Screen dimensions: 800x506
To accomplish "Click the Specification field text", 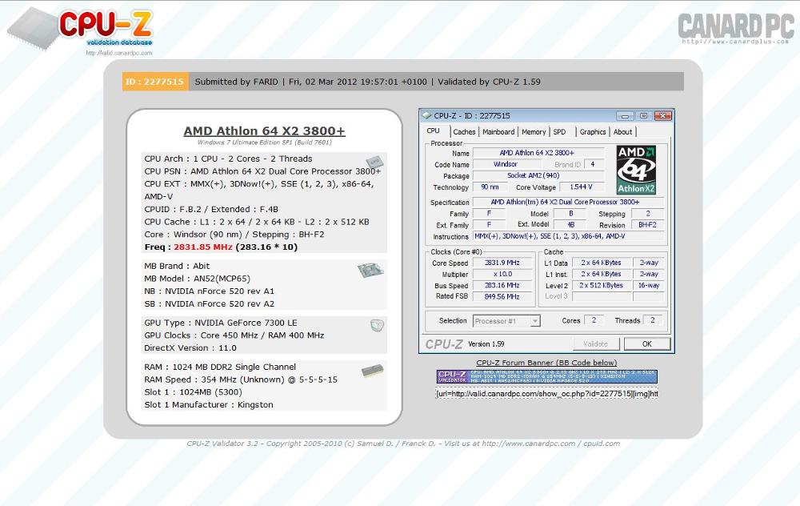I will (x=568, y=203).
